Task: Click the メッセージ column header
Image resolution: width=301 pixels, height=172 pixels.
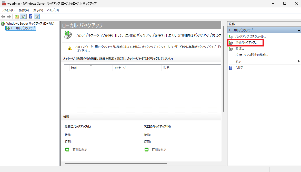Action: coord(137,68)
